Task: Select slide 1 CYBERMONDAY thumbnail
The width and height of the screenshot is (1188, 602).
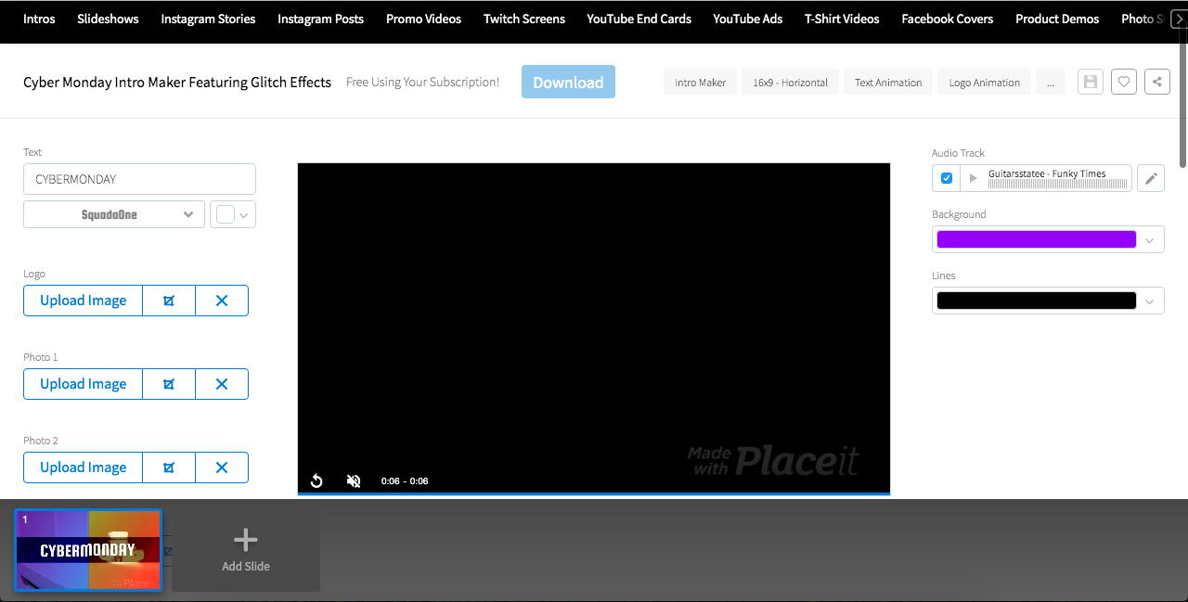Action: 88,550
